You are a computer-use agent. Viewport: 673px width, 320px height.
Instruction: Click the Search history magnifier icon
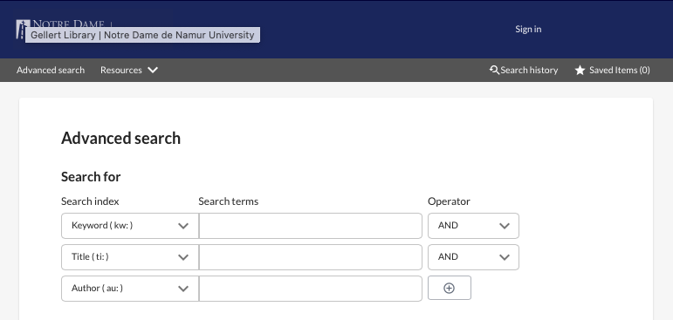coord(494,70)
